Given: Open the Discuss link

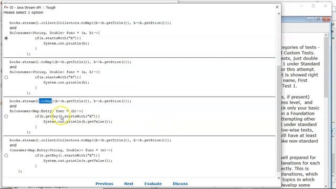Looking at the screenshot, I should pyautogui.click(x=180, y=184).
